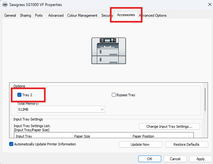This screenshot has width=213, height=164.
Task: Open the Colour Management tab
Action: [82, 15]
